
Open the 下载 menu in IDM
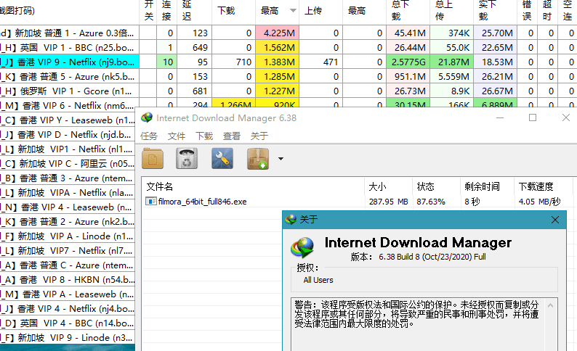coord(204,136)
